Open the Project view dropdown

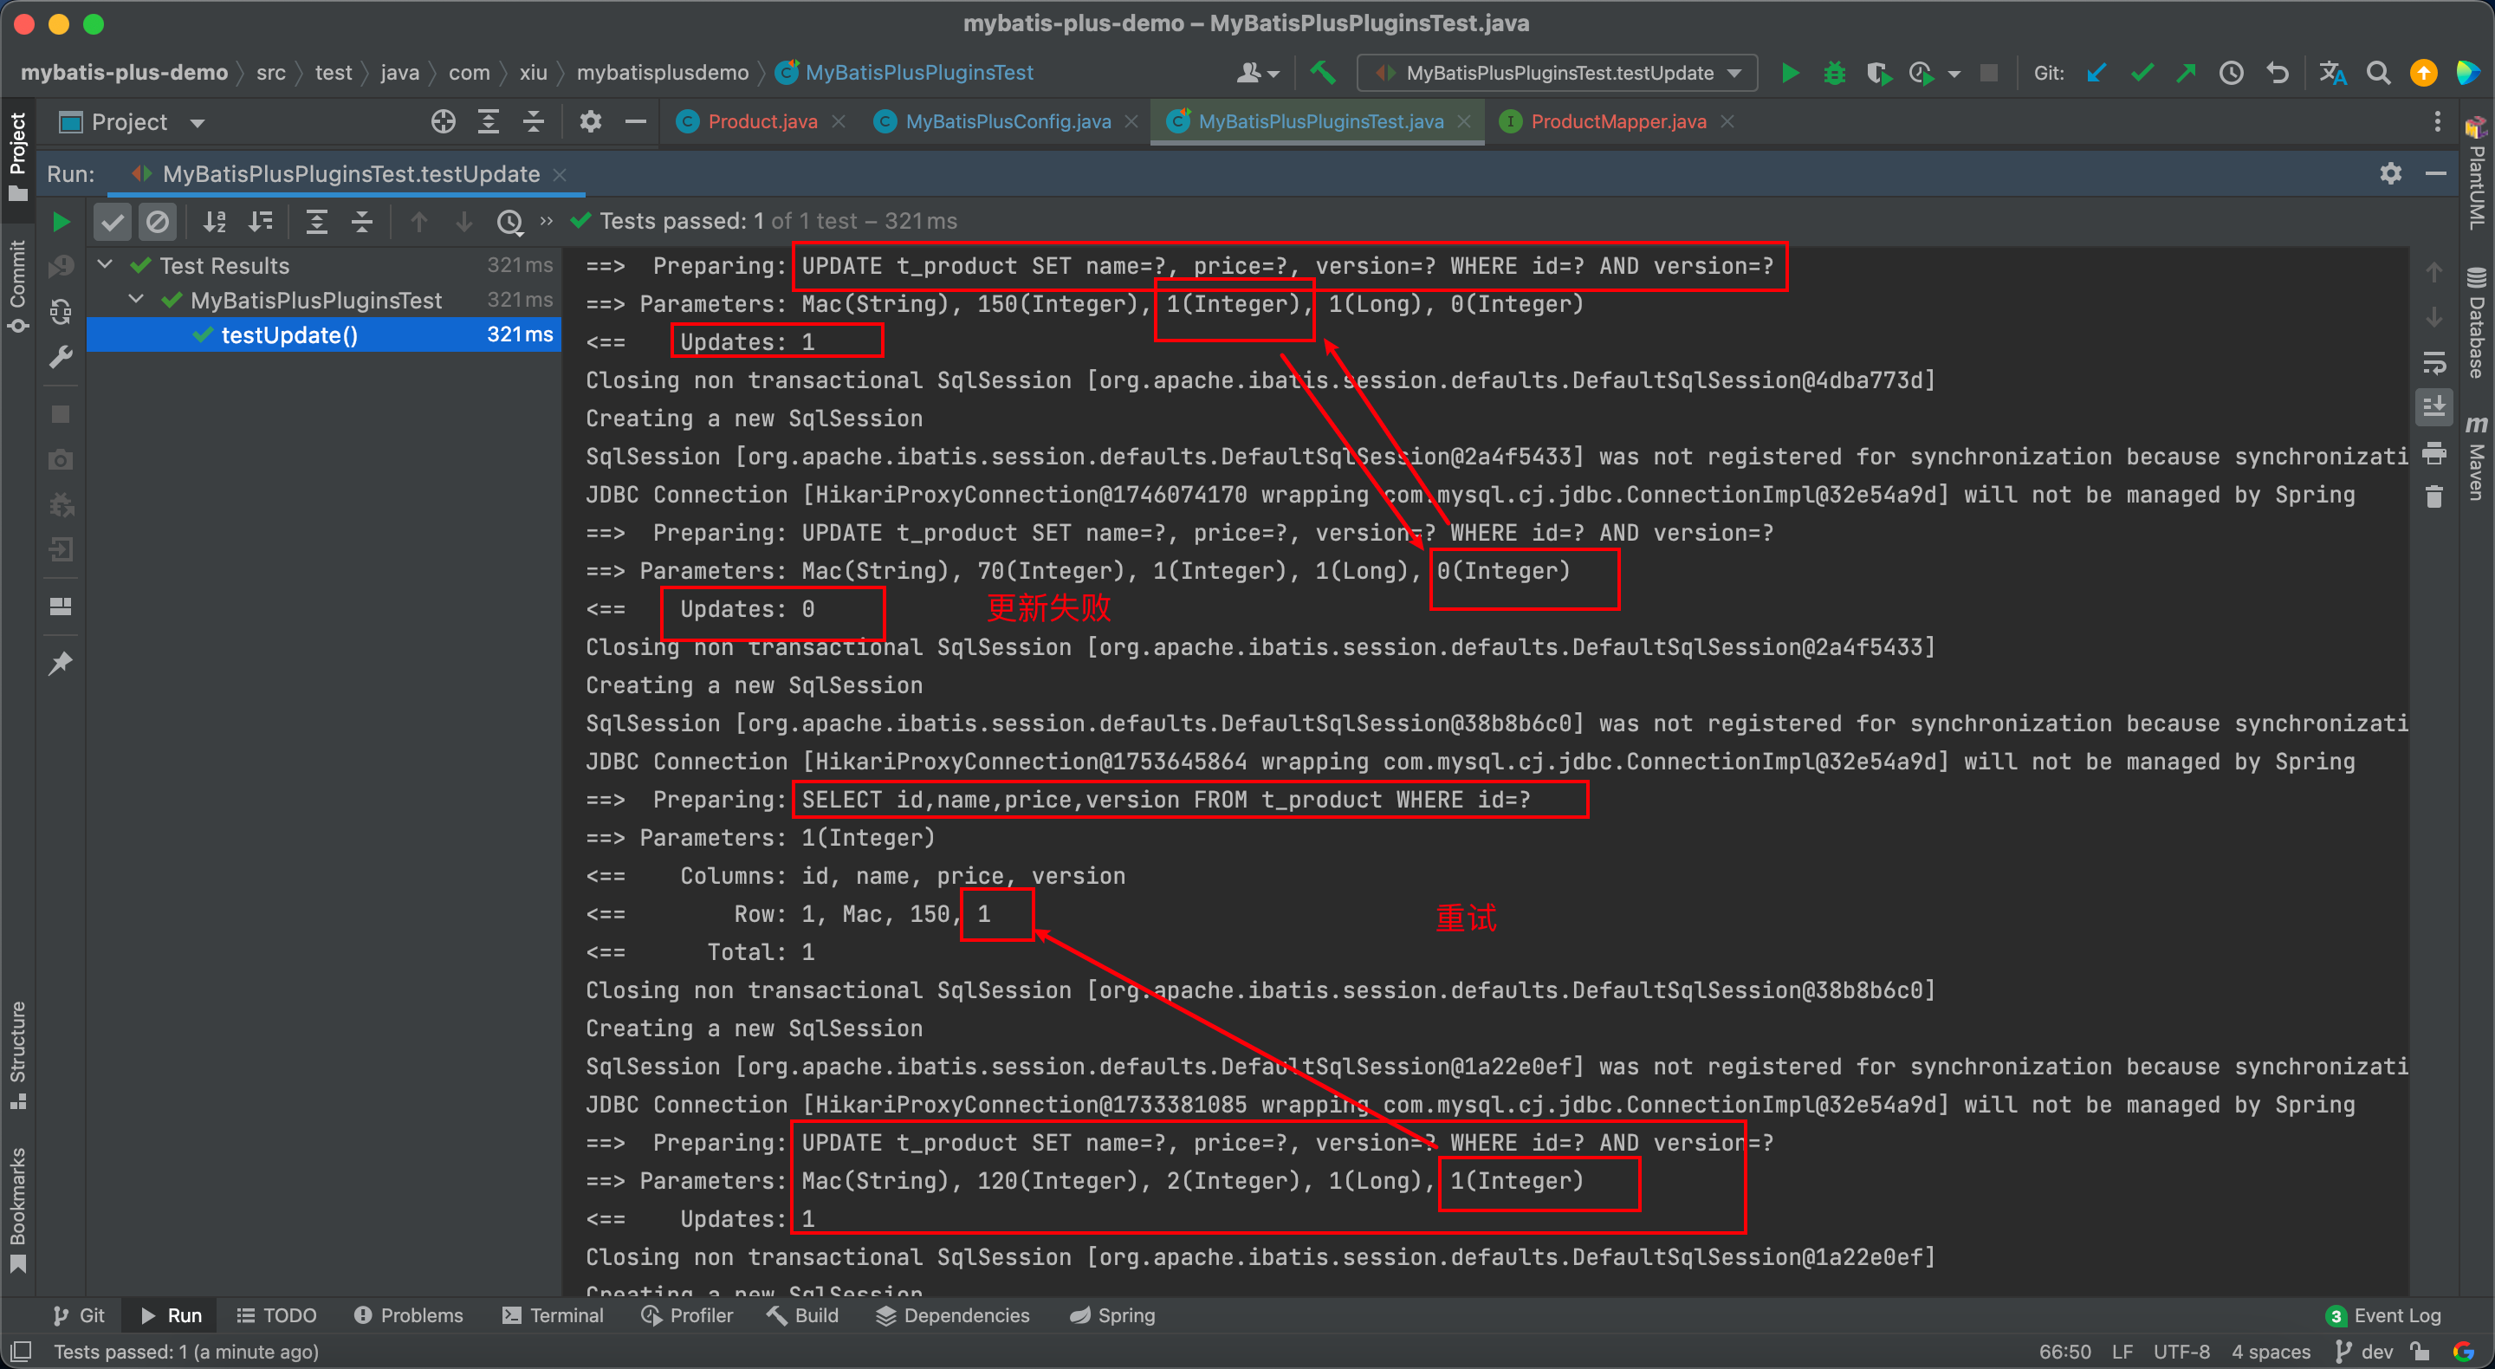132,122
